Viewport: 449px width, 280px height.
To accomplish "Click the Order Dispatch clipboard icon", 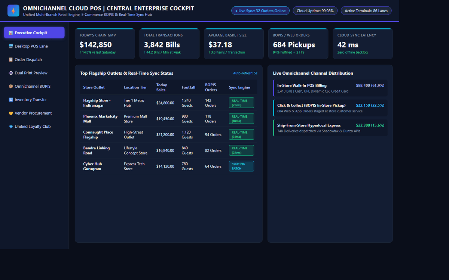I will (x=11, y=60).
